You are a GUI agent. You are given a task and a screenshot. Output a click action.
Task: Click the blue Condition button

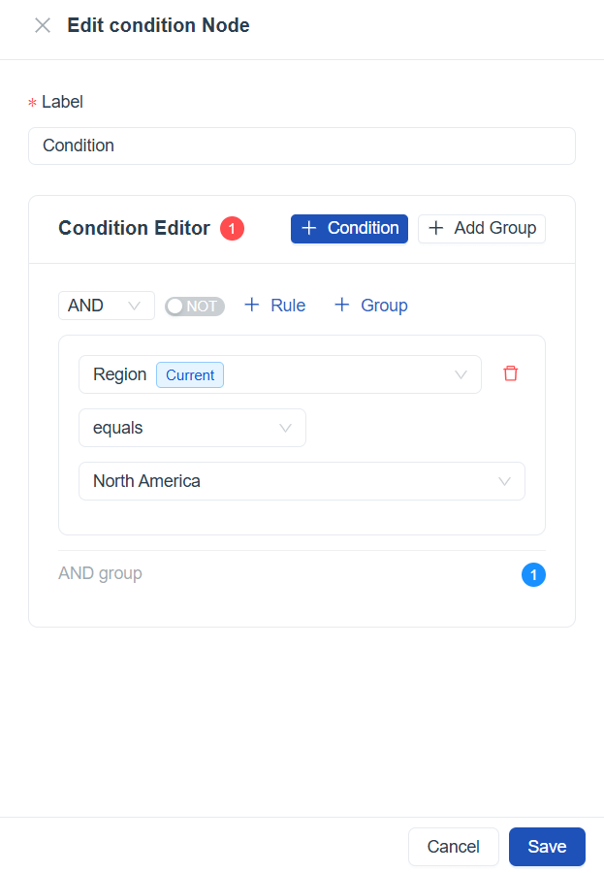pyautogui.click(x=349, y=228)
